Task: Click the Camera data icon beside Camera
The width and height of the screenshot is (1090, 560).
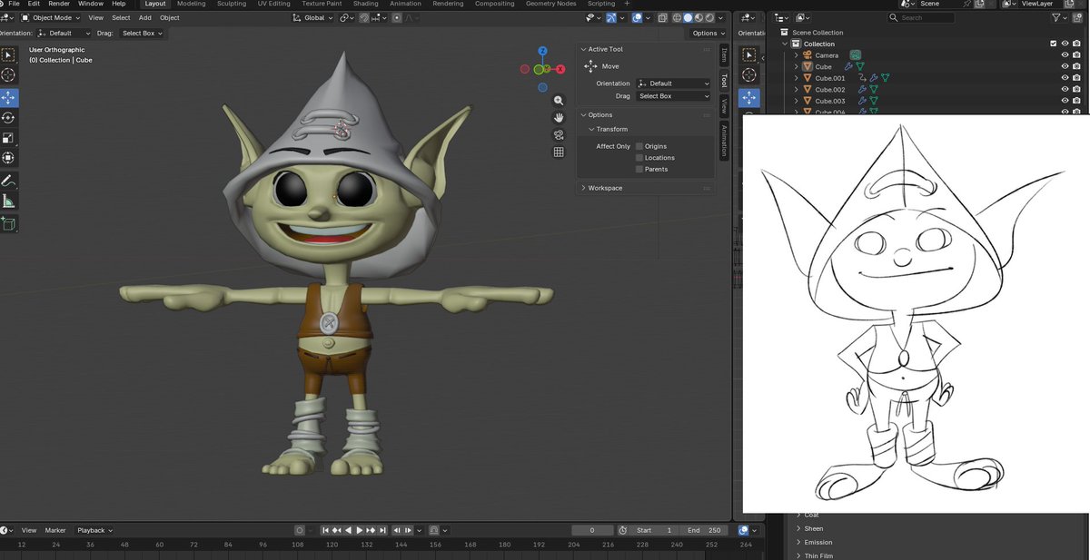Action: pyautogui.click(x=855, y=55)
